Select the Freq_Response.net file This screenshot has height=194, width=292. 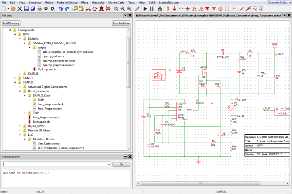[x=50, y=109]
